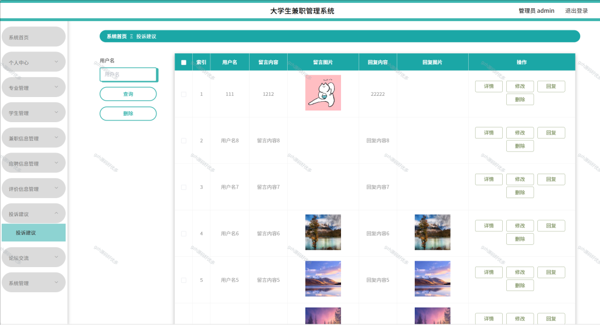Expand the 个人中心 chevron
The width and height of the screenshot is (600, 325).
(x=56, y=62)
